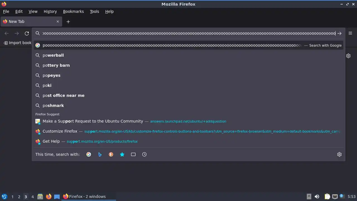Screen dimensions: 357x201
Task: Click the update notifier tray icon
Action: point(342,197)
